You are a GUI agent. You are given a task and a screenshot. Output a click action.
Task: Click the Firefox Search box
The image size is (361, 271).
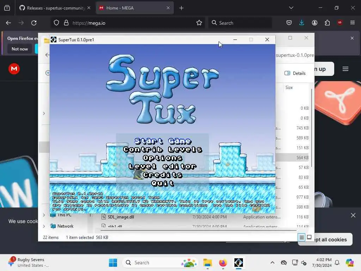[240, 23]
